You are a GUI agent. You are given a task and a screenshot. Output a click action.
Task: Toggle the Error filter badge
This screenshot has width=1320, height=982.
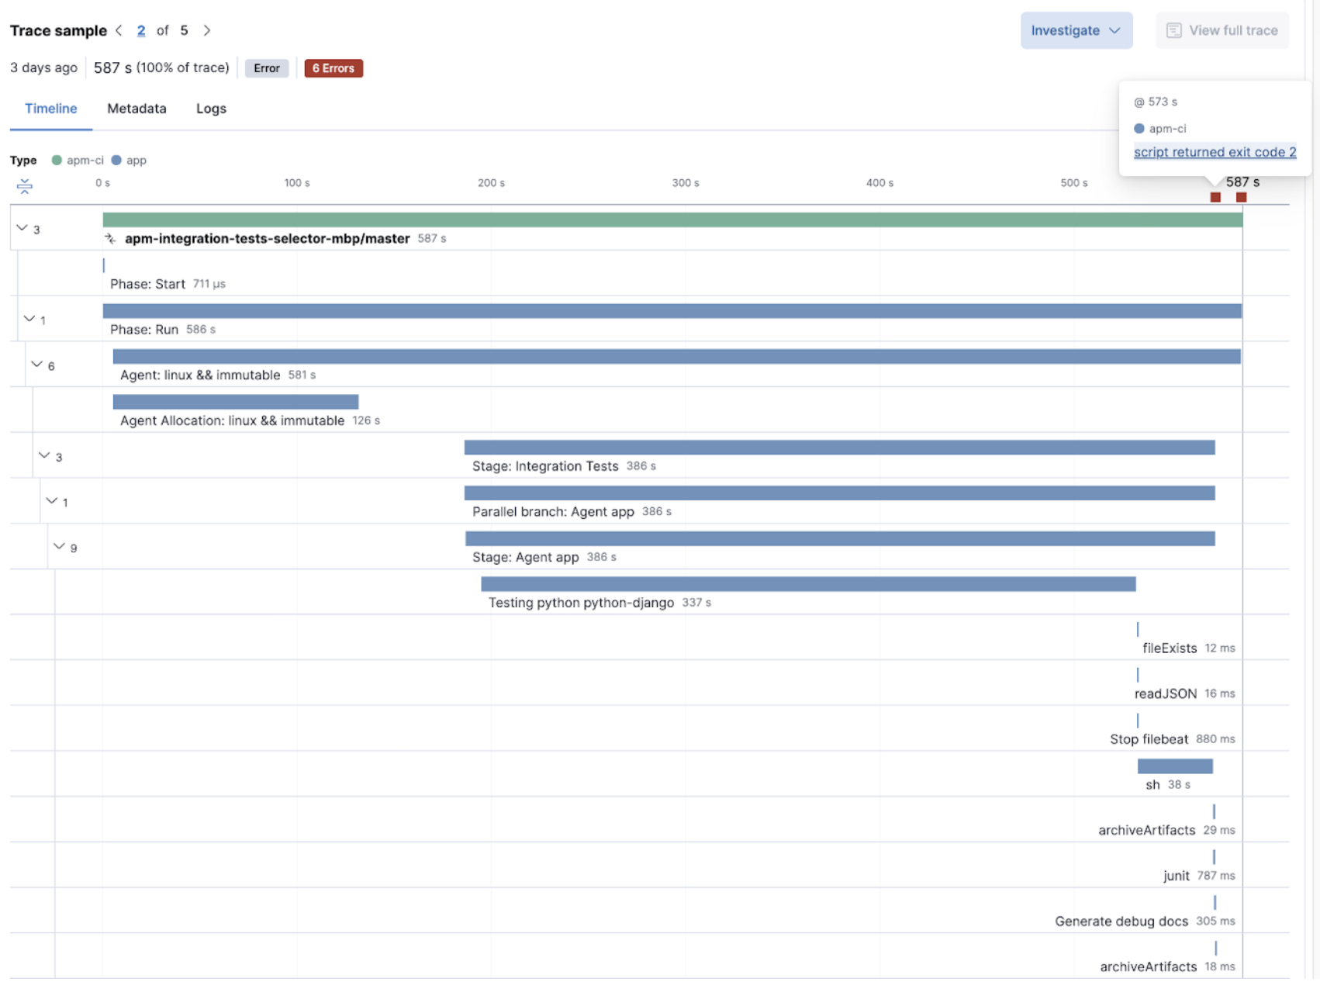click(266, 68)
